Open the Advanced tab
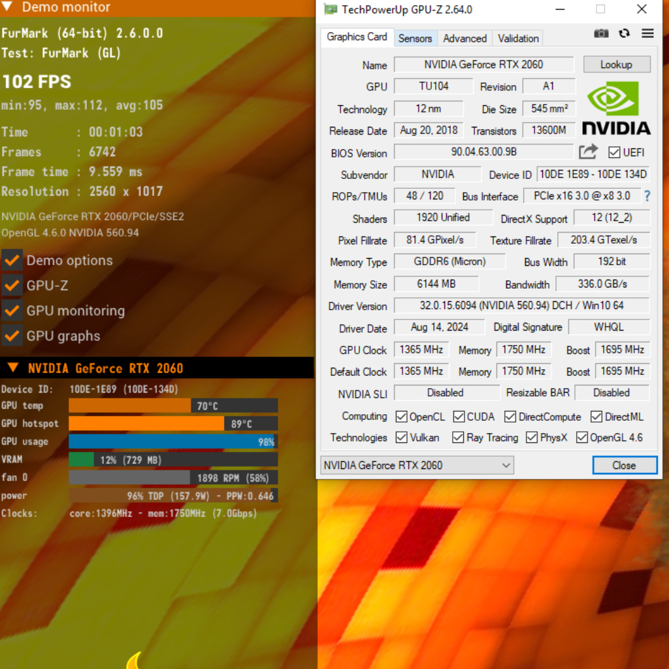Screen dimensions: 669x669 465,39
